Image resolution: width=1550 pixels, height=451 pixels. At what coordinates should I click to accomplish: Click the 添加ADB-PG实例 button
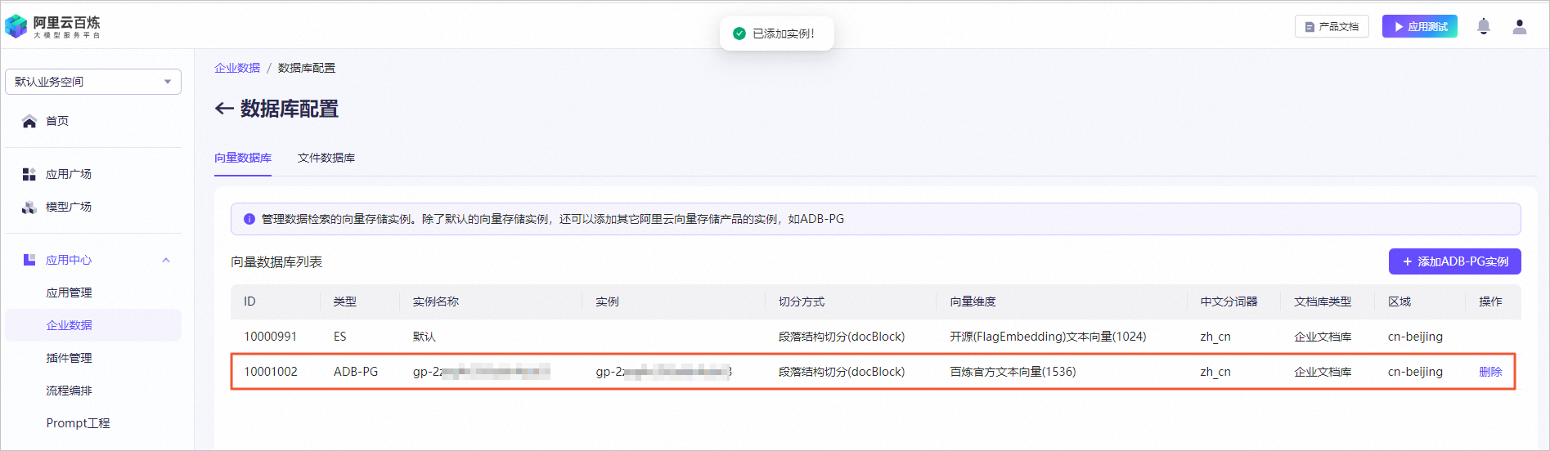tap(1455, 261)
